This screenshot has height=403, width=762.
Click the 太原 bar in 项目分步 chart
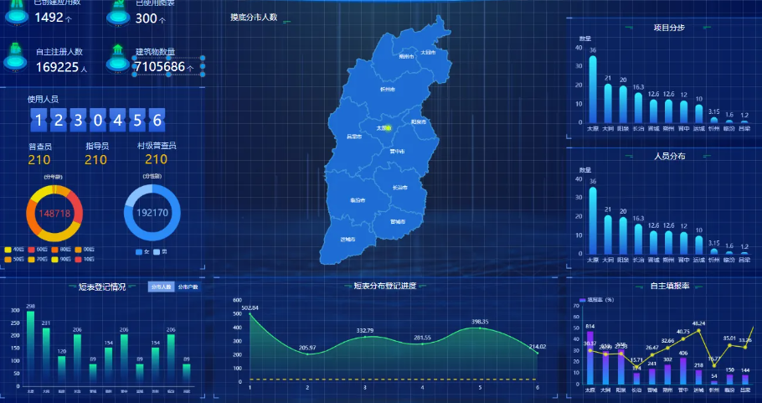tap(592, 90)
